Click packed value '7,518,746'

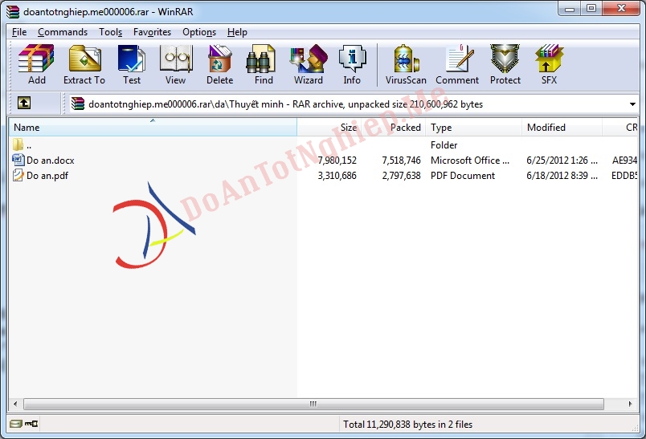tap(401, 160)
